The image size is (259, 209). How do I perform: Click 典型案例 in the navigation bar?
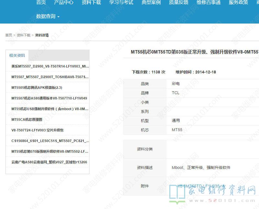[151, 3]
